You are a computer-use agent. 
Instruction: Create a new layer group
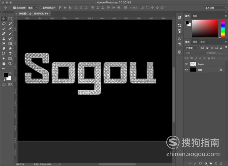click(x=211, y=164)
